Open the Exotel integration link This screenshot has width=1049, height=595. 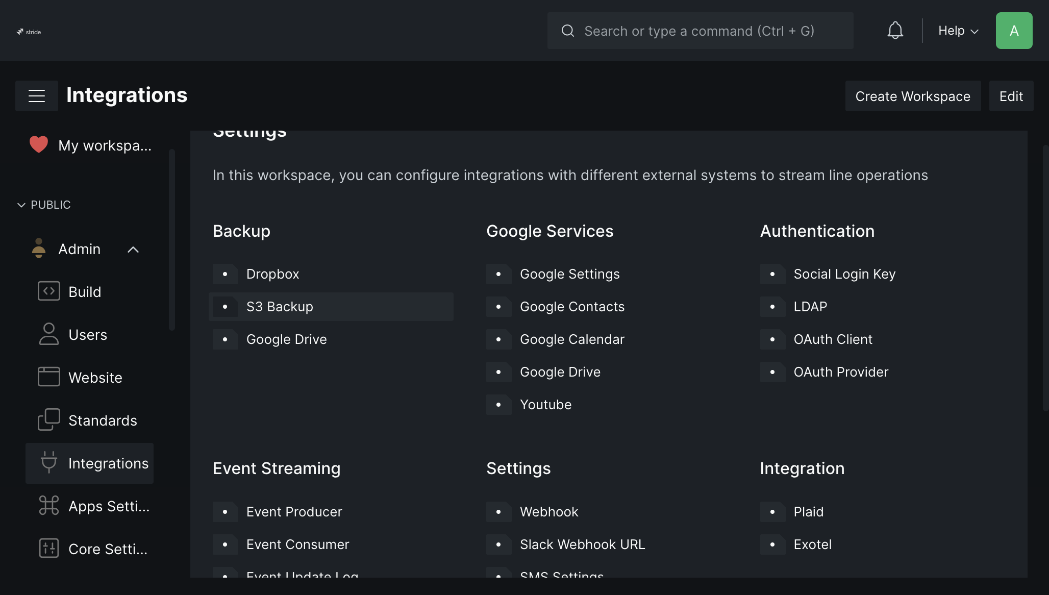pyautogui.click(x=813, y=544)
